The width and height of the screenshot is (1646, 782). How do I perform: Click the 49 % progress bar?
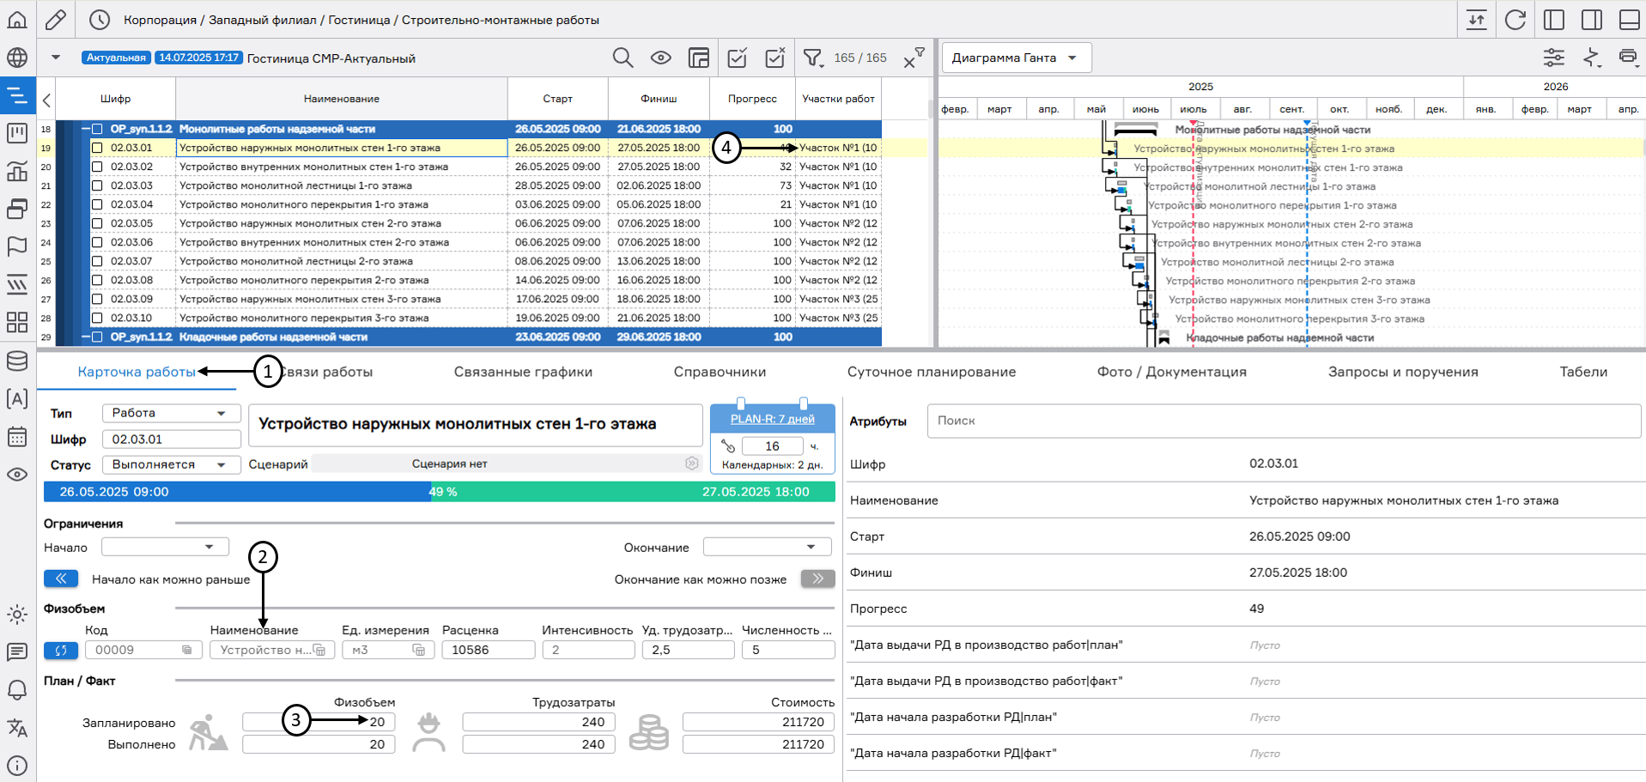(x=440, y=492)
